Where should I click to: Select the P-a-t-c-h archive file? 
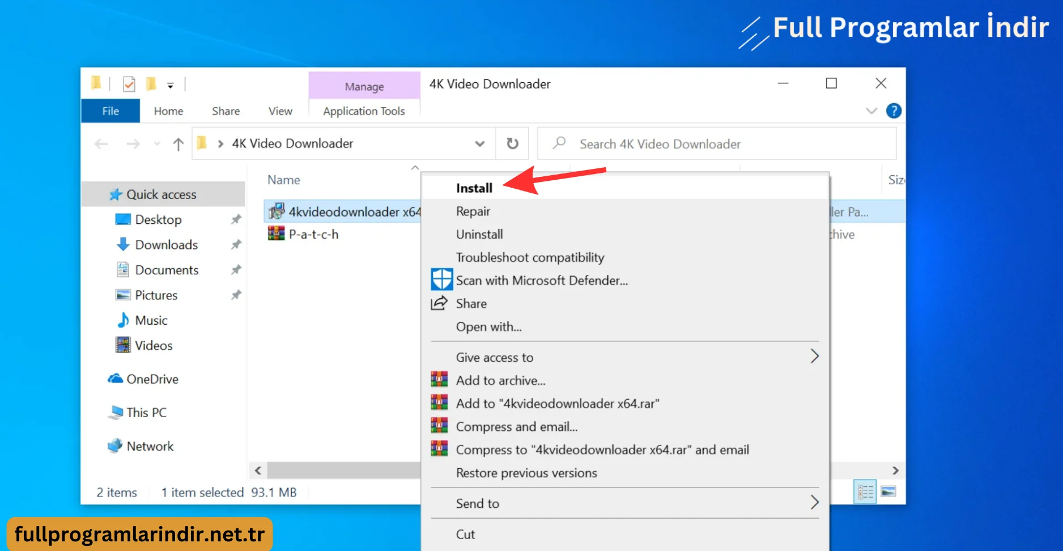[x=303, y=234]
